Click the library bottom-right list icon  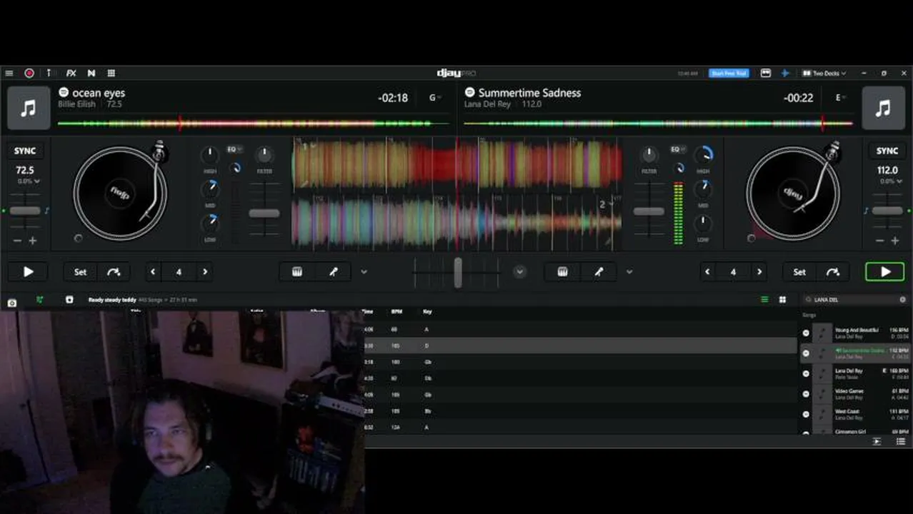[901, 442]
